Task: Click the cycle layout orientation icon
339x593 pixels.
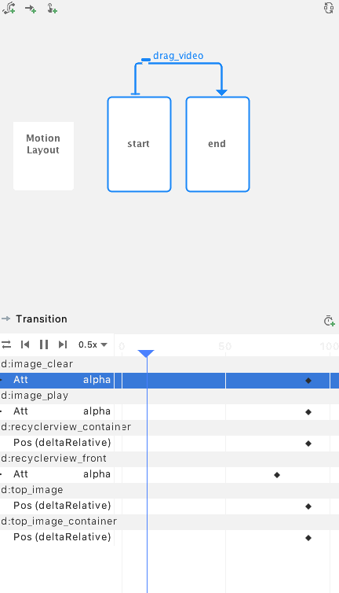Action: point(329,8)
